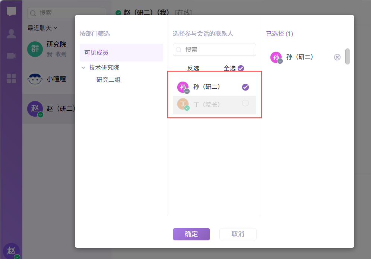
Task: Open the chat messages sidebar icon
Action: [x=11, y=11]
